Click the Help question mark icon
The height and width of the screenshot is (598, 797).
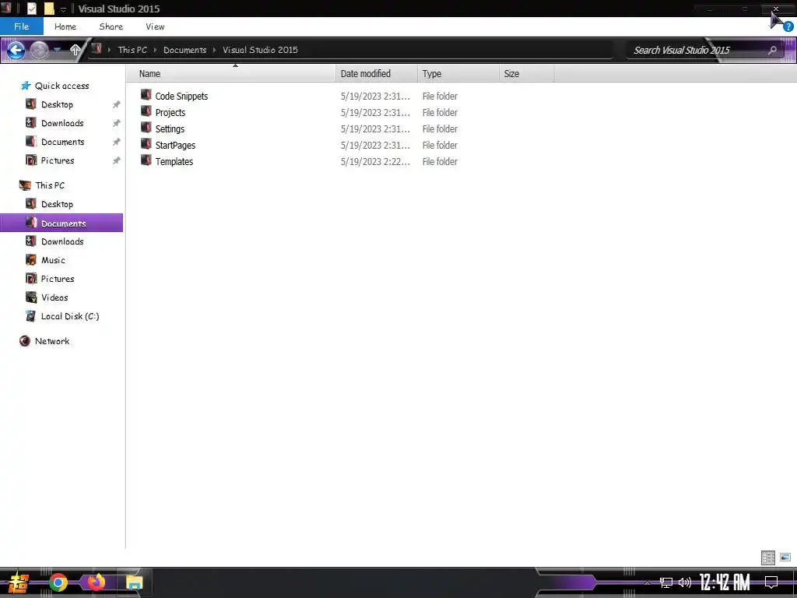[x=788, y=26]
